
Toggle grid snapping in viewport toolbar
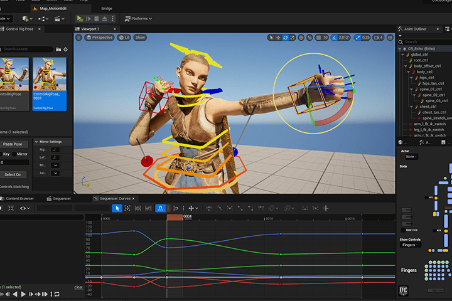tap(318, 38)
